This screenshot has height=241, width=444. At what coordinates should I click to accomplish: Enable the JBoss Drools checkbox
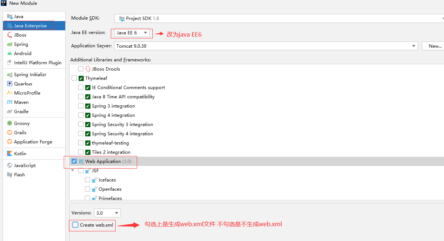tap(81, 69)
